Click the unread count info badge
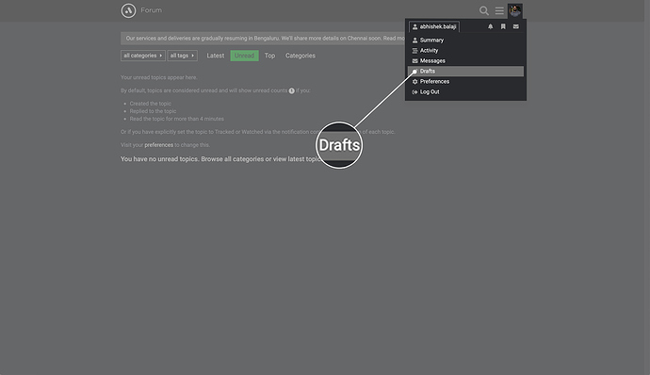The height and width of the screenshot is (375, 650). pos(292,90)
